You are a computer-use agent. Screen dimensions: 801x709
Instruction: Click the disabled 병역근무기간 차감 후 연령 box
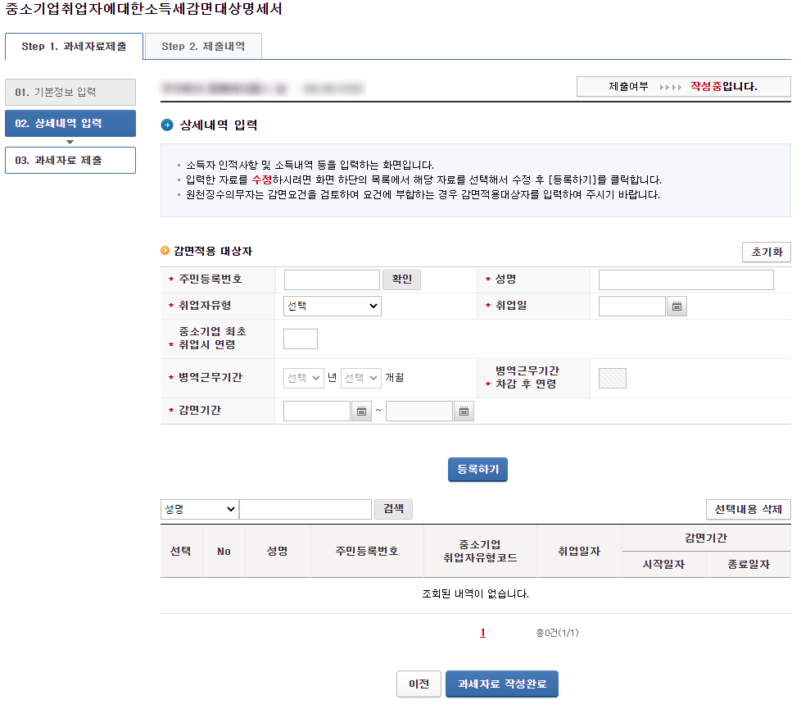[x=613, y=378]
